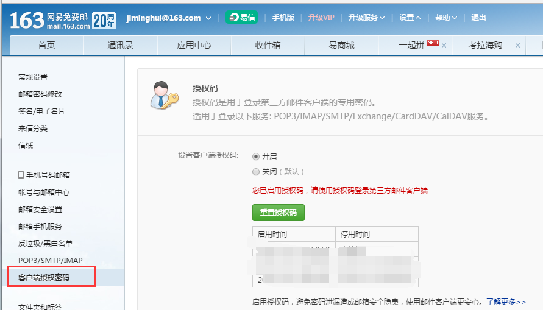Open 邮箱手机服务 in sidebar
This screenshot has height=310, width=543.
[x=40, y=227]
